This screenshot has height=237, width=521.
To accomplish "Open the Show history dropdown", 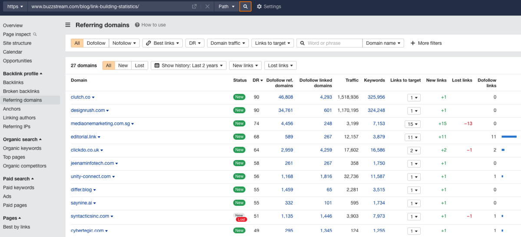I will coord(188,66).
